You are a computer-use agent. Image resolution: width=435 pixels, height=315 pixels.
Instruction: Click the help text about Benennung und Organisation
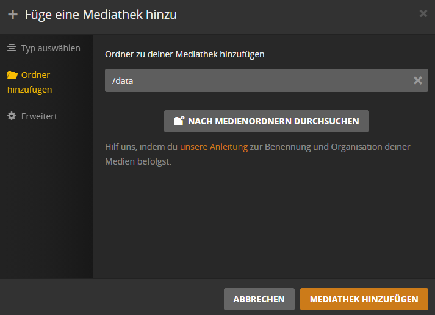257,154
